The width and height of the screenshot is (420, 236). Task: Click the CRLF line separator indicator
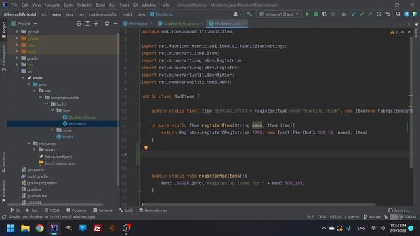322,217
